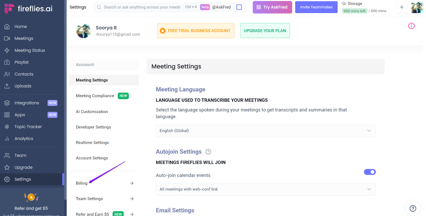Open the Uploads icon in sidebar
The height and width of the screenshot is (216, 426).
click(x=7, y=86)
